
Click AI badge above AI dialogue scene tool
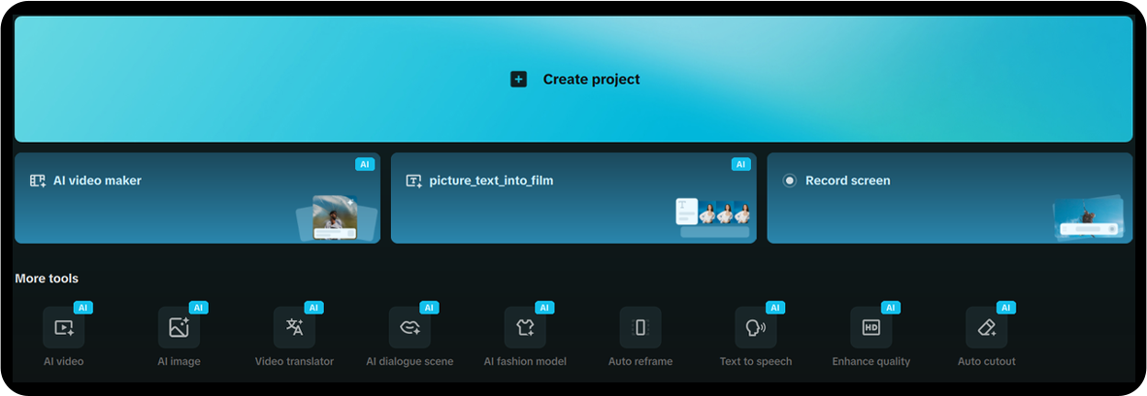(429, 308)
